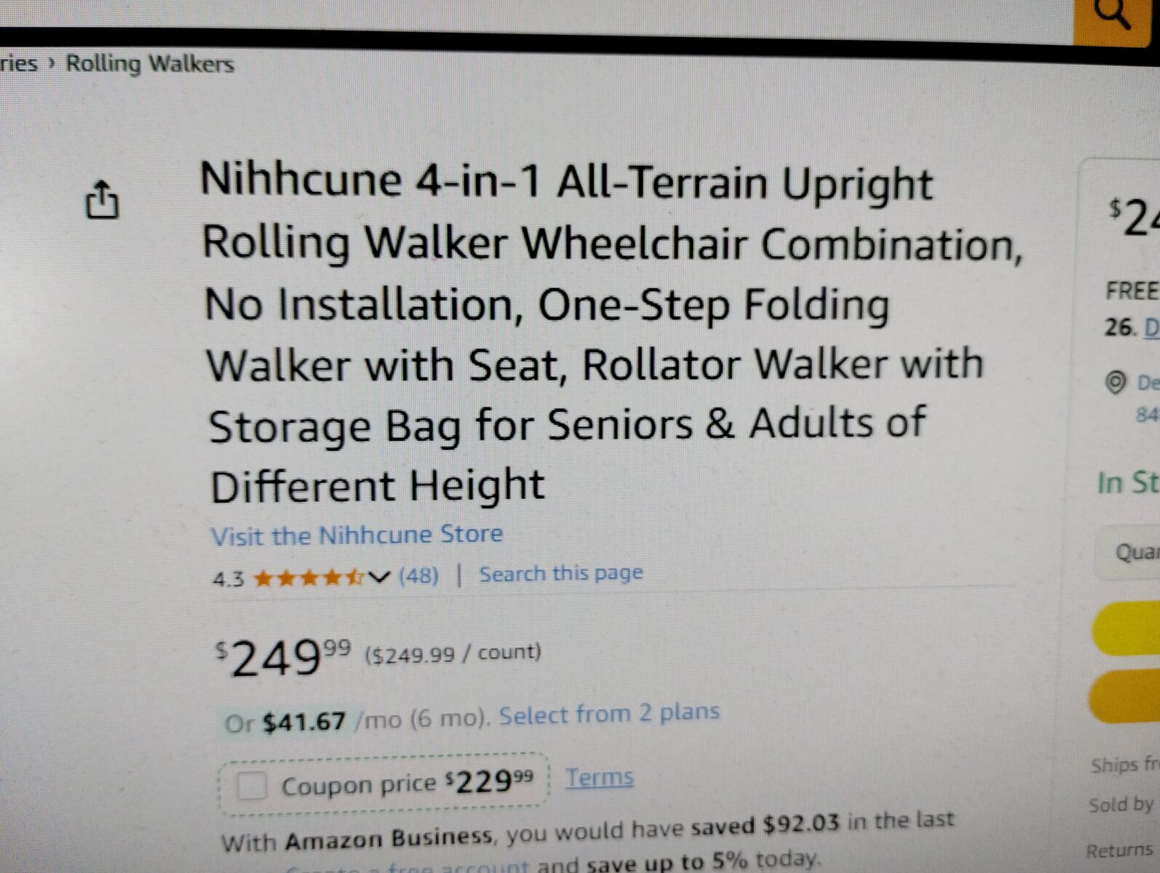The image size is (1160, 873).
Task: Click the orange star rating icons
Action: 307,578
